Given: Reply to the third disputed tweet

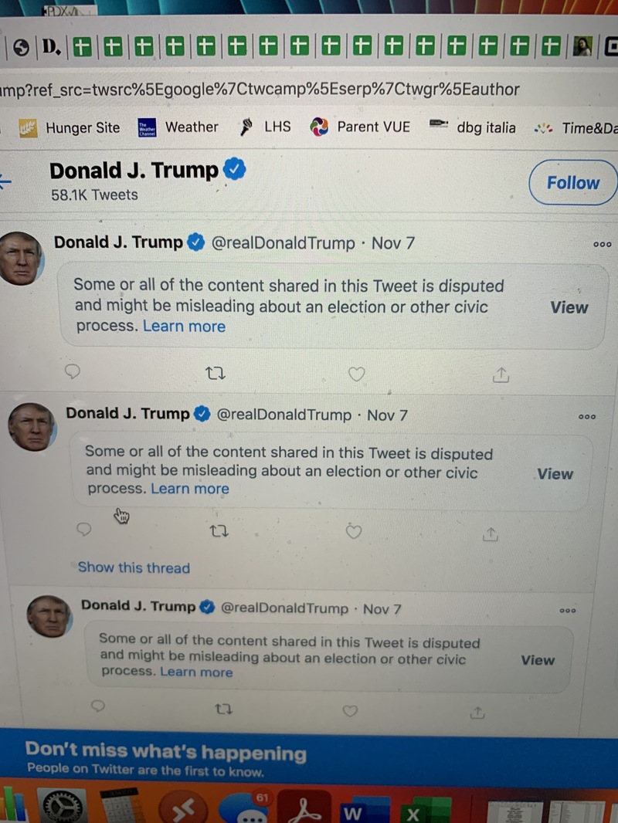Looking at the screenshot, I should [x=97, y=706].
